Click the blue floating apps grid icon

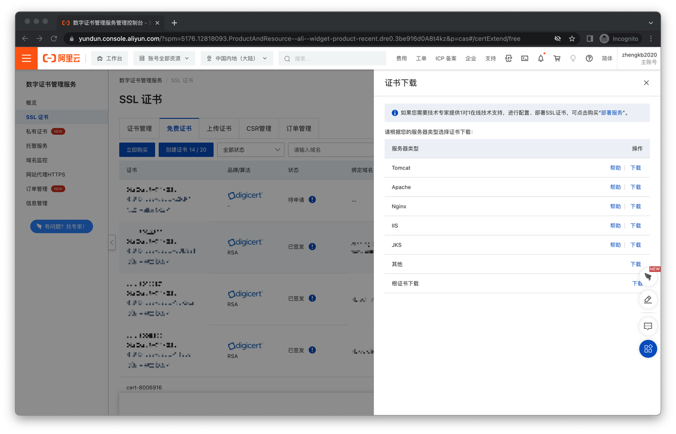pos(648,348)
